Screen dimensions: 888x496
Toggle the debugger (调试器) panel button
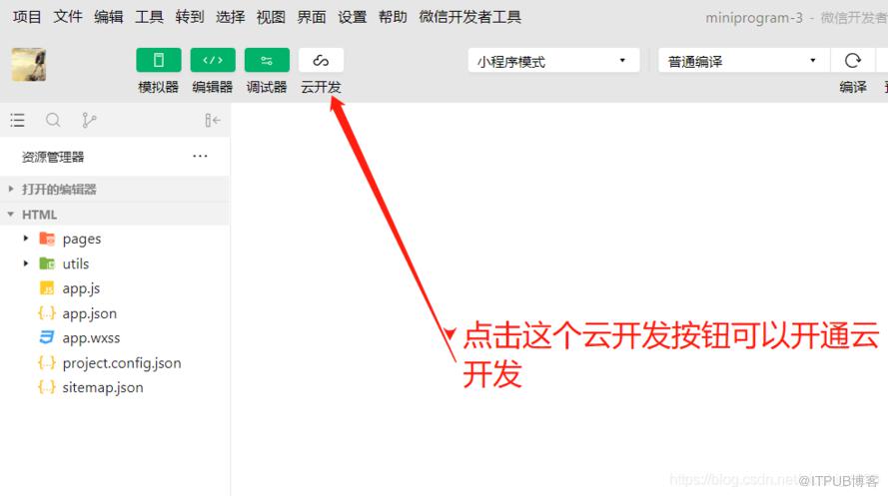click(x=267, y=60)
